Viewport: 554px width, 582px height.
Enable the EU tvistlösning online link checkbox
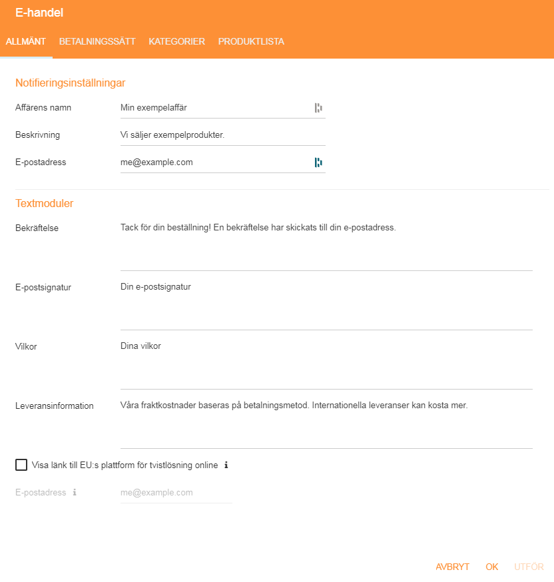tap(21, 465)
